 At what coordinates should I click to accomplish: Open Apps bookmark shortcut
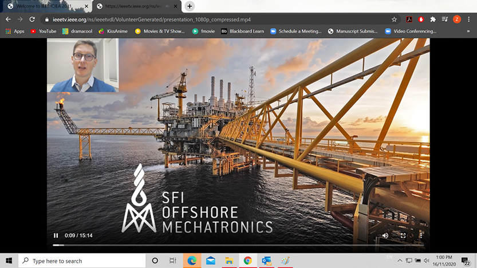[15, 31]
